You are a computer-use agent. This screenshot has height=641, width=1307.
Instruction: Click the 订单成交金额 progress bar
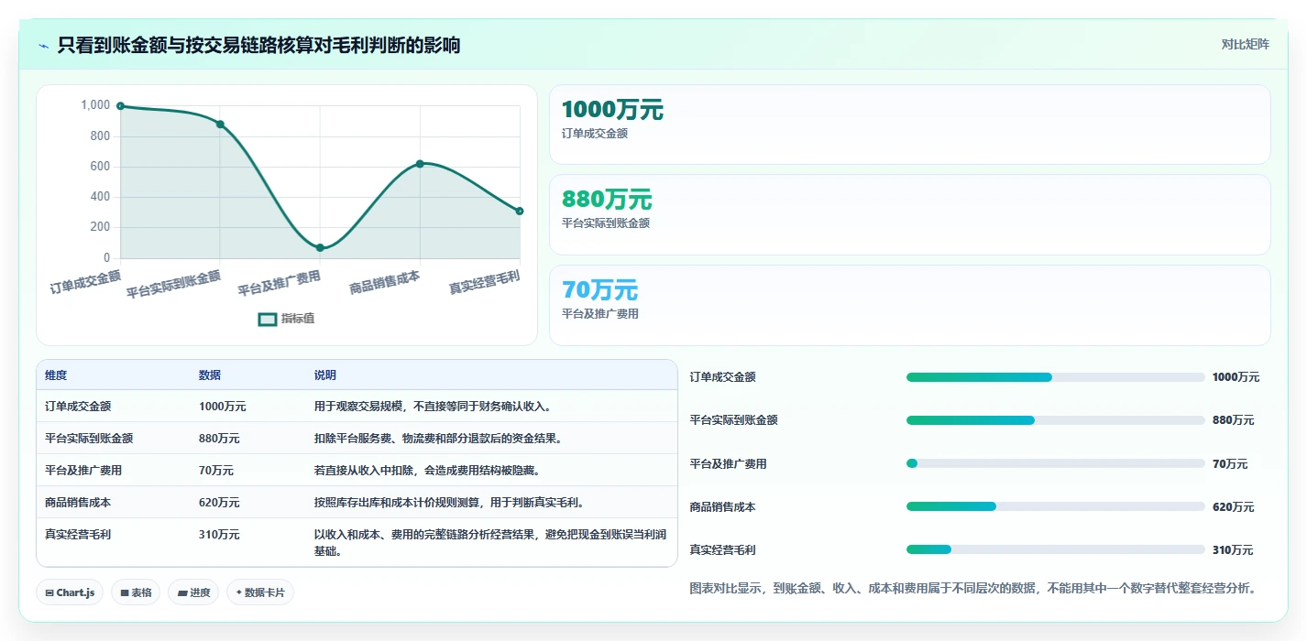coord(1056,377)
